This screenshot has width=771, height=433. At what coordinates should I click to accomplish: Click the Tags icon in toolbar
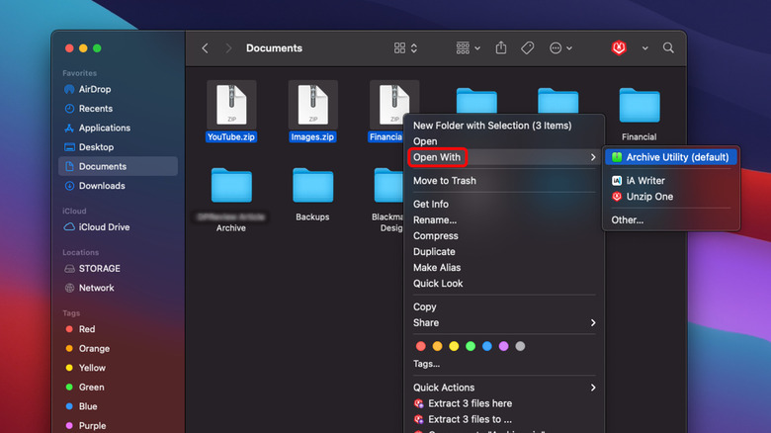pos(528,47)
